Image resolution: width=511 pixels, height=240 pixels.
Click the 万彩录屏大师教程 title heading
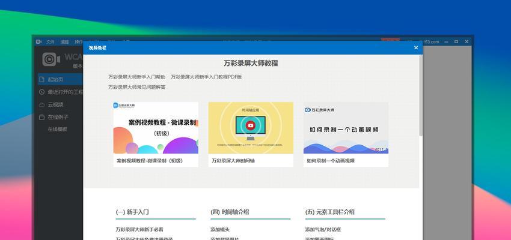pos(251,63)
